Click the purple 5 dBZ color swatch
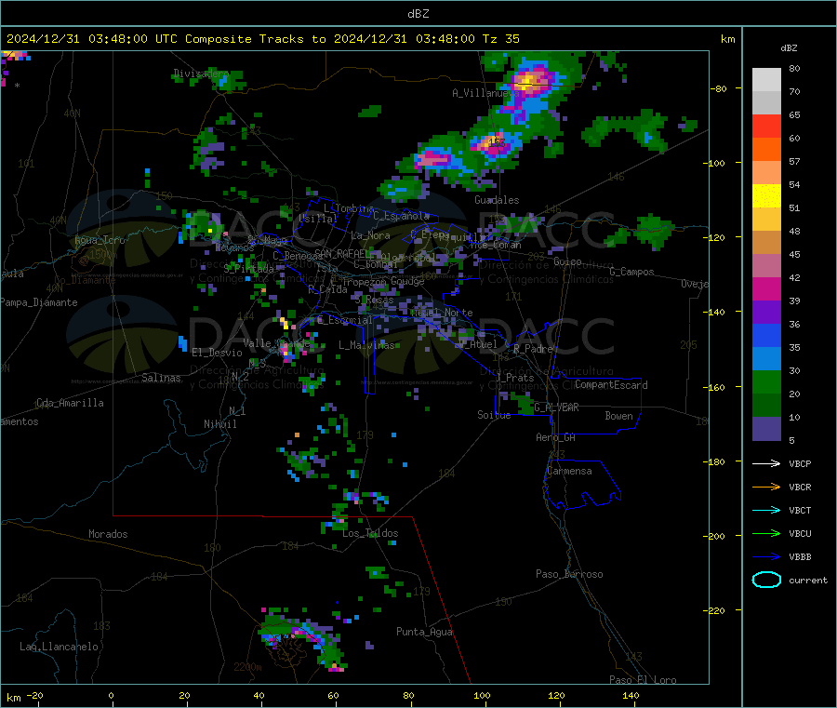This screenshot has height=708, width=837. click(766, 429)
